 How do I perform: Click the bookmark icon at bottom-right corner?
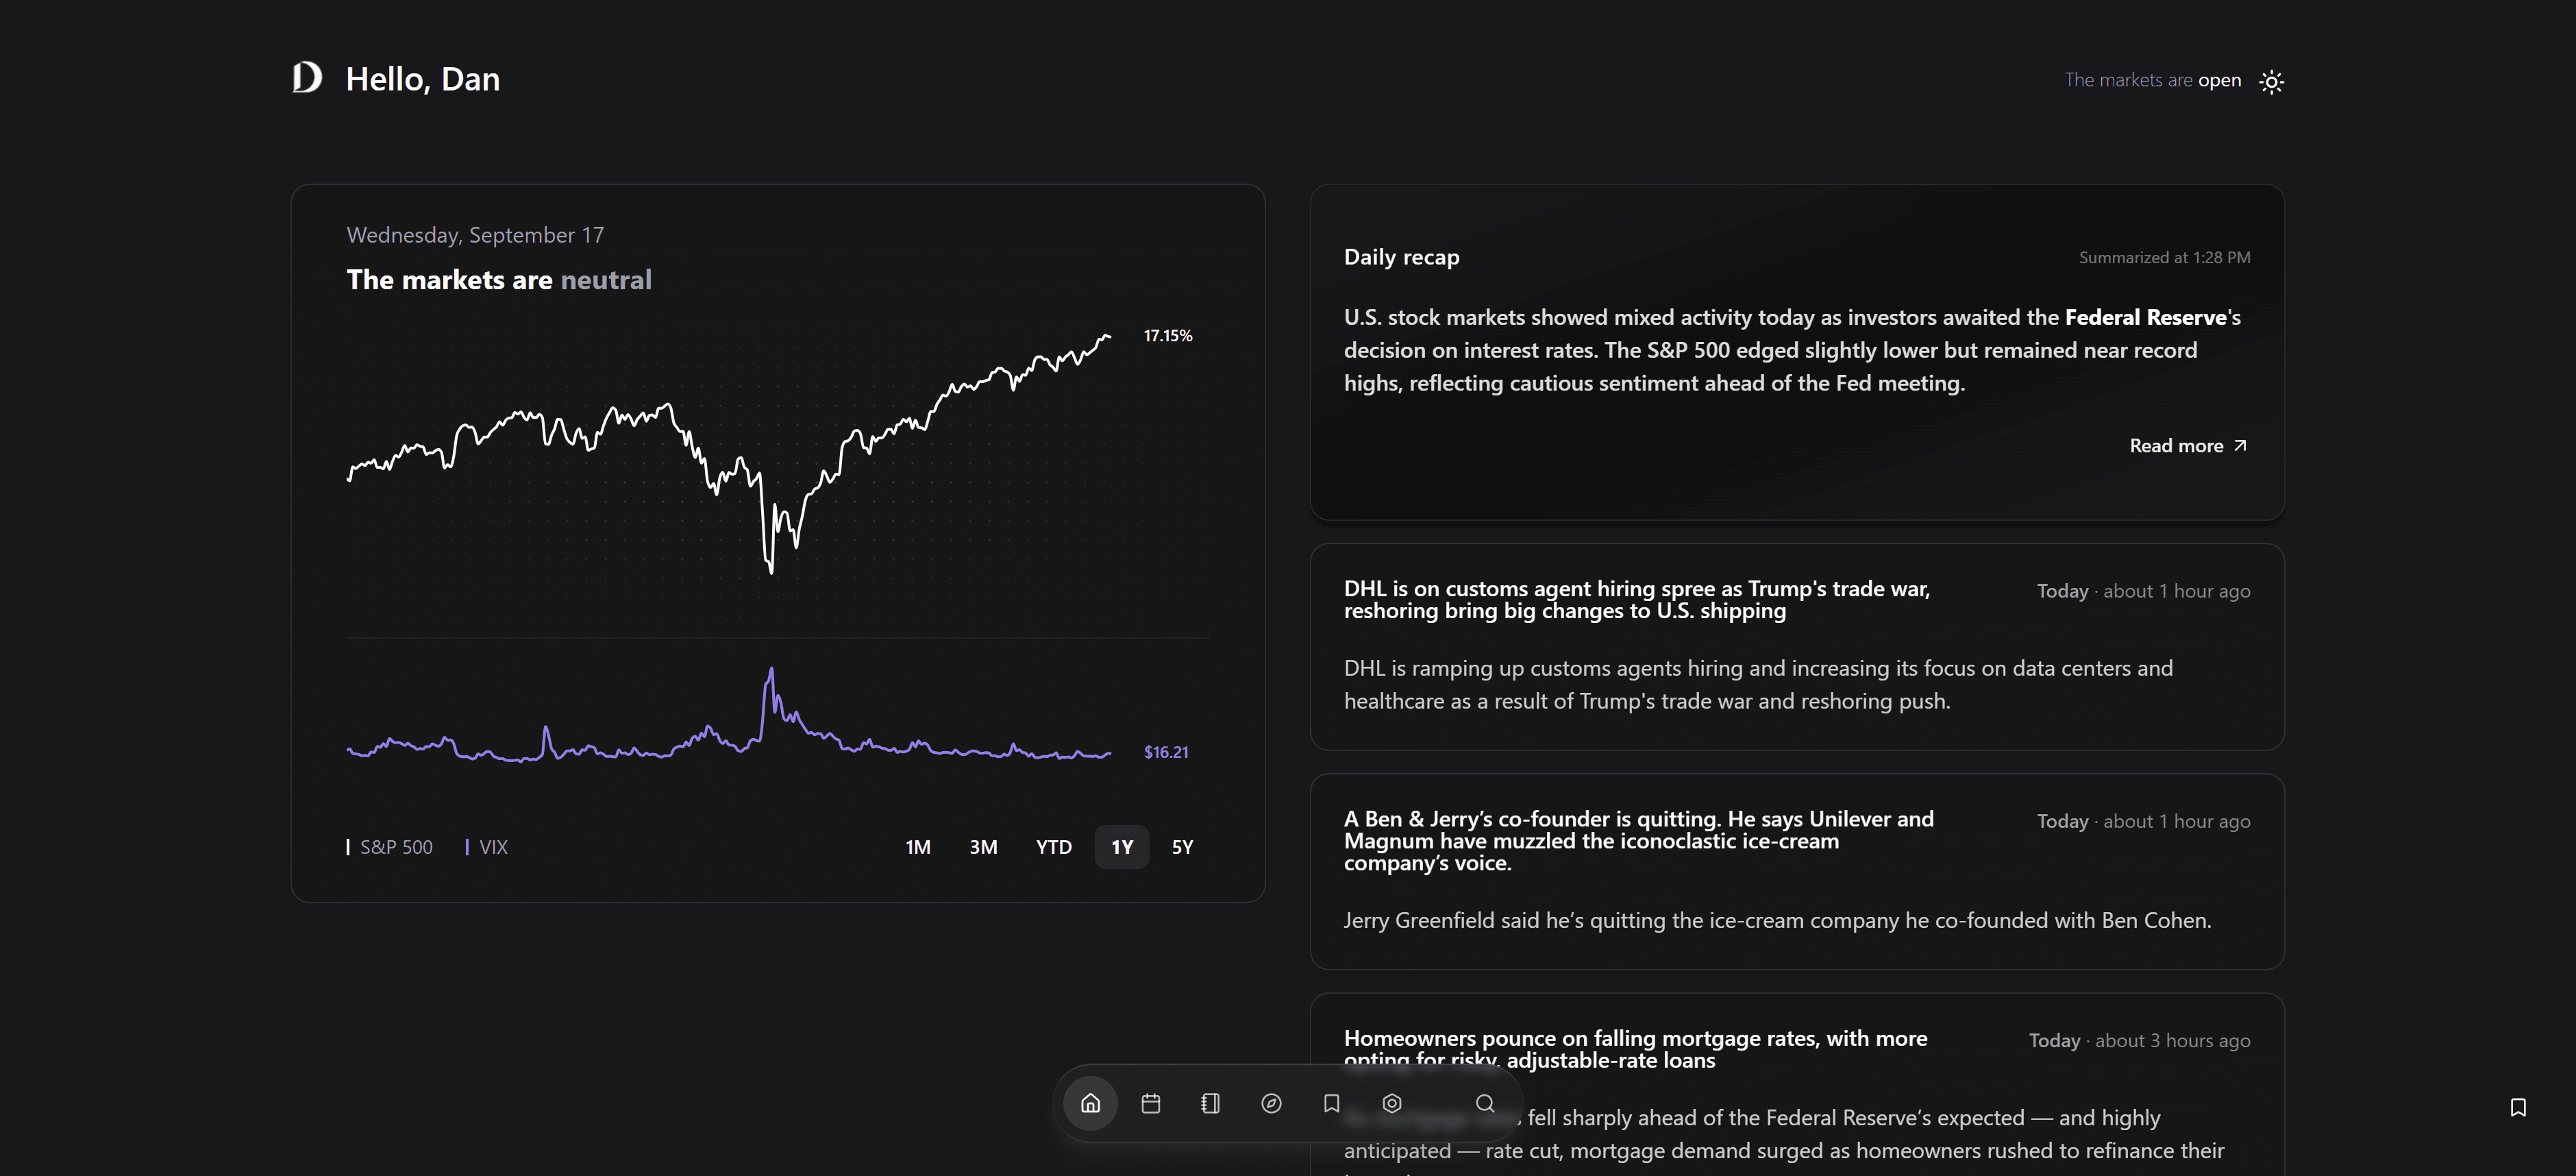[2518, 1107]
